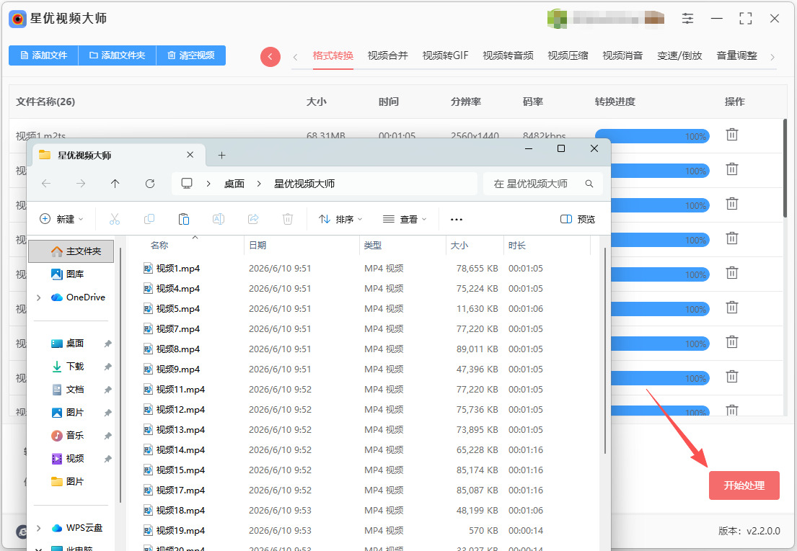Click the 添加文件 button
This screenshot has height=551, width=797.
pyautogui.click(x=43, y=55)
